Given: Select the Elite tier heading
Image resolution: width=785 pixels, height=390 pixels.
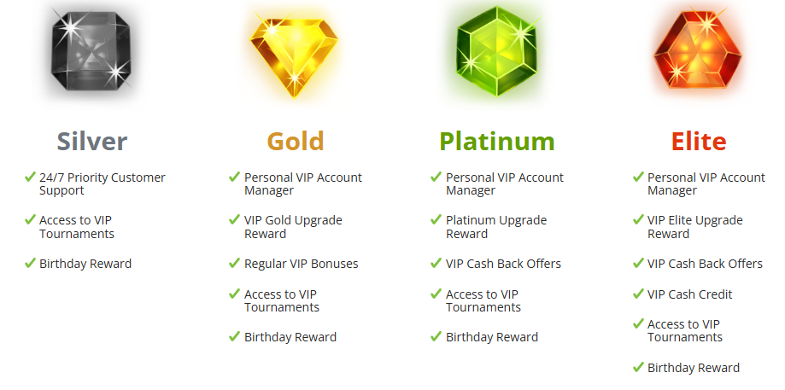Looking at the screenshot, I should click(x=699, y=141).
